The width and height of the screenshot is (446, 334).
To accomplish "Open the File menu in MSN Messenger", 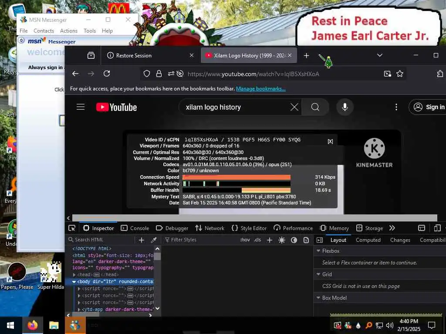I will click(x=24, y=31).
